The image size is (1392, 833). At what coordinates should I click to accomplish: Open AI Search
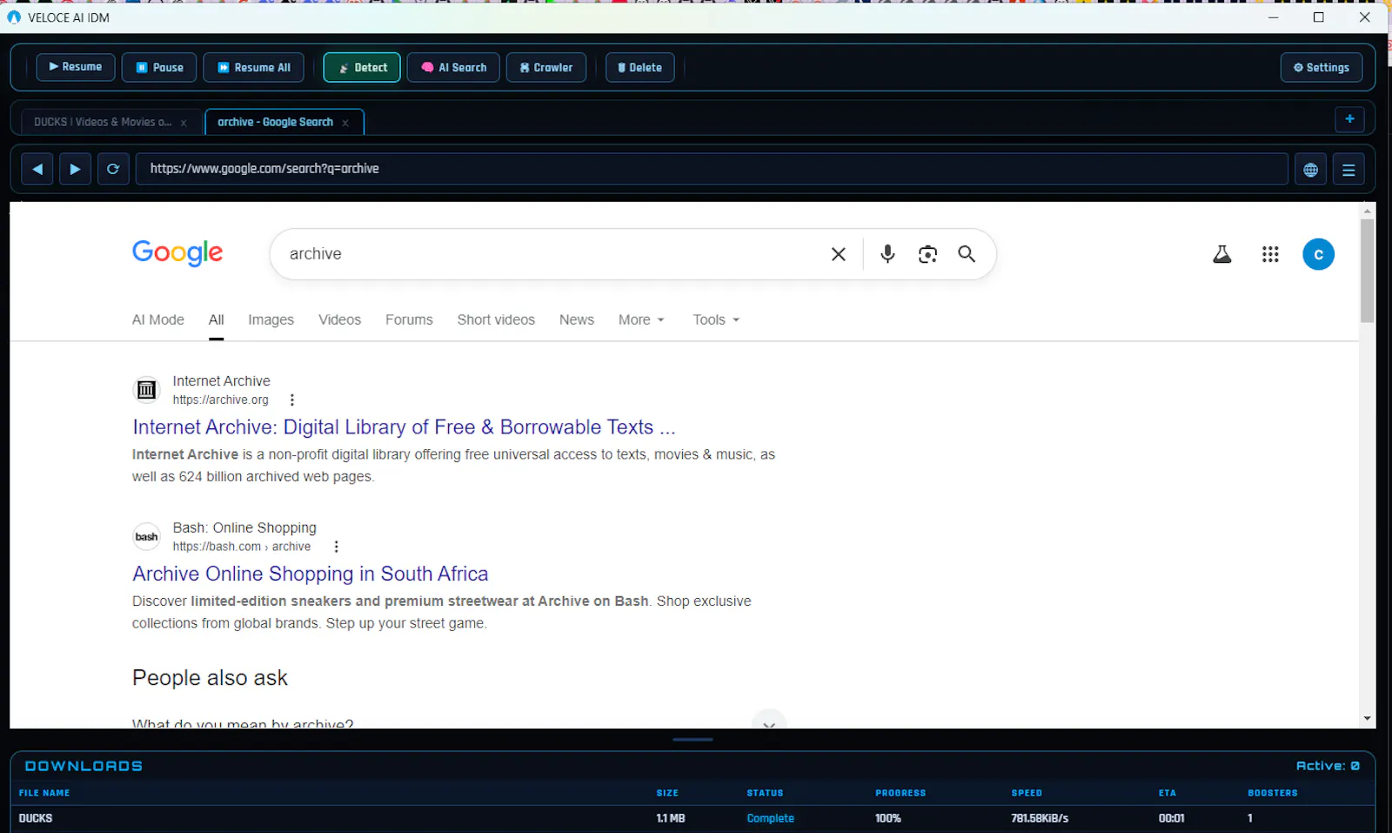tap(453, 67)
